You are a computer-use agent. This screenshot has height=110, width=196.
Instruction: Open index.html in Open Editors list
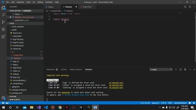pos(19,20)
